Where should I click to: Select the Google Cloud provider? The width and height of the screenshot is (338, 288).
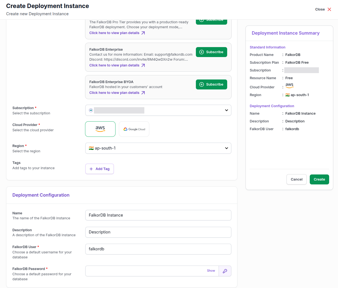[x=134, y=129]
